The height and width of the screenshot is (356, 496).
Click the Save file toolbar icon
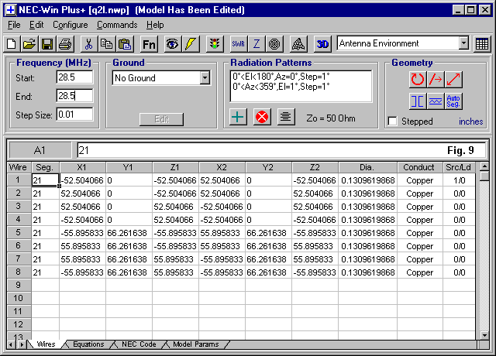(47, 44)
